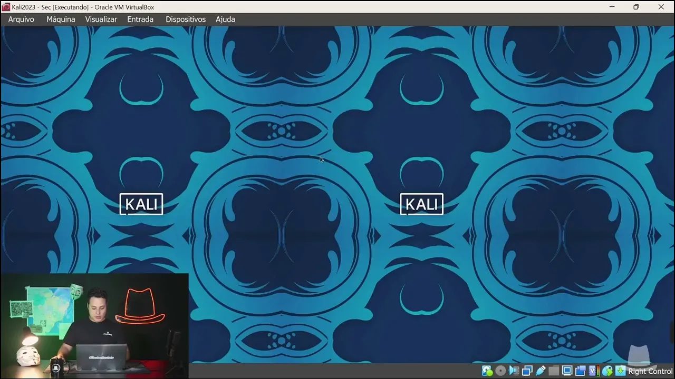Close the VirtualBox window
The image size is (675, 379).
pos(661,7)
